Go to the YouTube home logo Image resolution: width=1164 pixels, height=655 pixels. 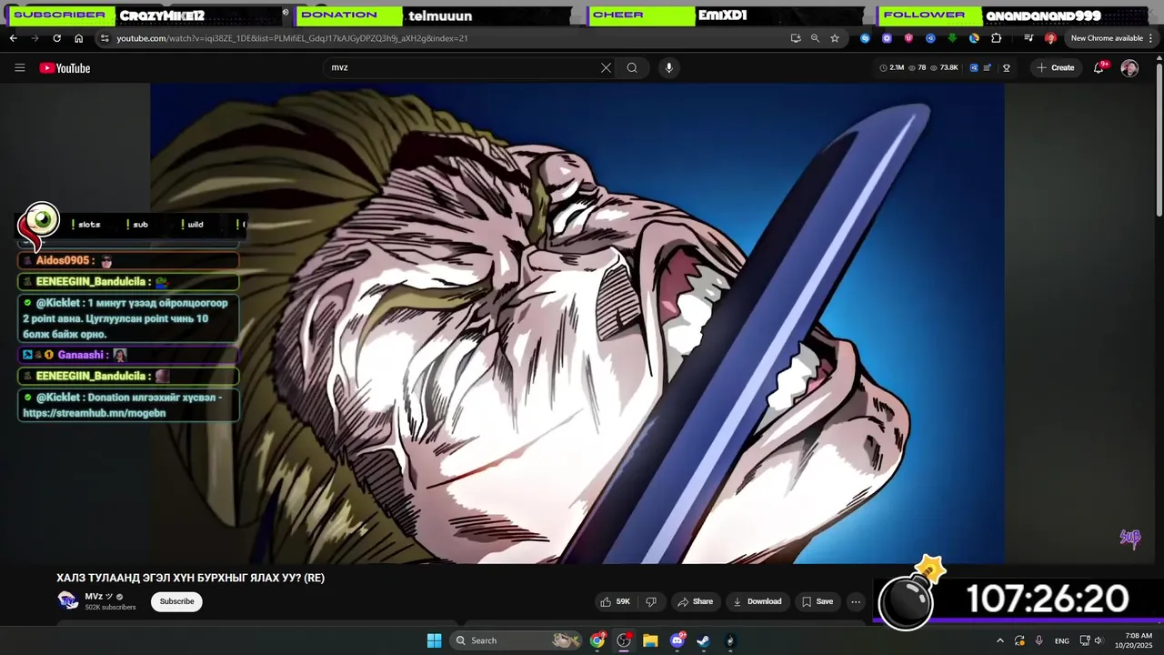tap(65, 68)
